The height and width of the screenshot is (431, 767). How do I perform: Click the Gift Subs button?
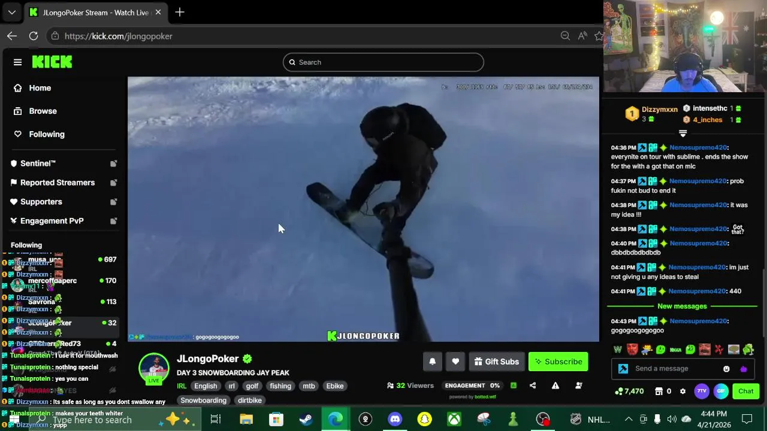[496, 362]
